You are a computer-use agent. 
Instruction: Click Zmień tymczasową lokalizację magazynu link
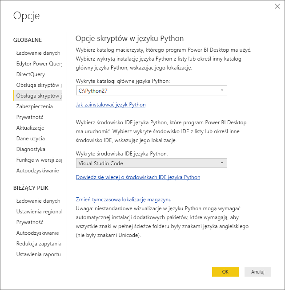124,200
